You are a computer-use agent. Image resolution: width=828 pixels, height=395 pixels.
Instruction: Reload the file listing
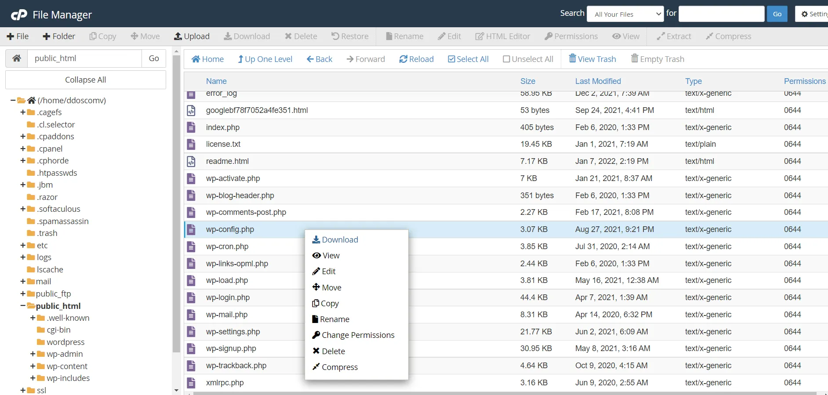pyautogui.click(x=416, y=59)
